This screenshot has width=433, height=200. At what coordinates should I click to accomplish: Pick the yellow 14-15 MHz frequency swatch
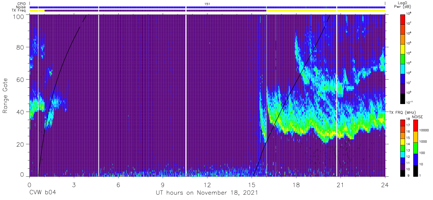click(x=403, y=142)
